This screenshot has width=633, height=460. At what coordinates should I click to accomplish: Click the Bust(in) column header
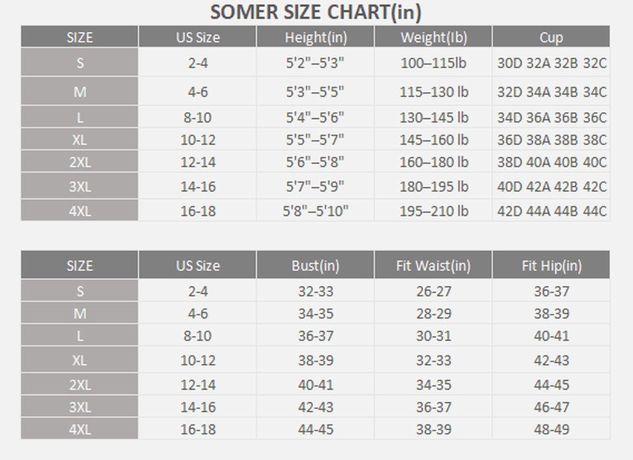pos(315,266)
